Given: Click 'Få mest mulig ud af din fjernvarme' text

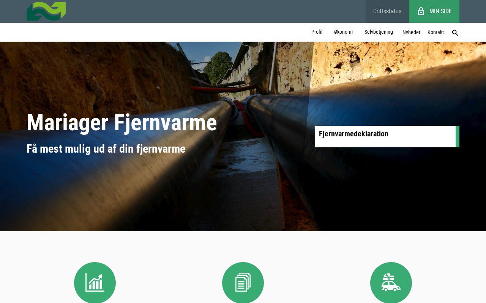Looking at the screenshot, I should coord(106,149).
